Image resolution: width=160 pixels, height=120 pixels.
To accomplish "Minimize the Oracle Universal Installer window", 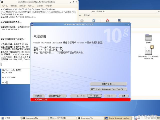I will pos(126,24).
